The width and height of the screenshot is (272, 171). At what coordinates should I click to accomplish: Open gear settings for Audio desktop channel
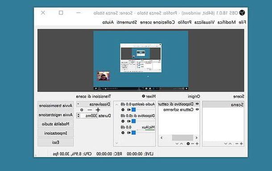coord(123,110)
